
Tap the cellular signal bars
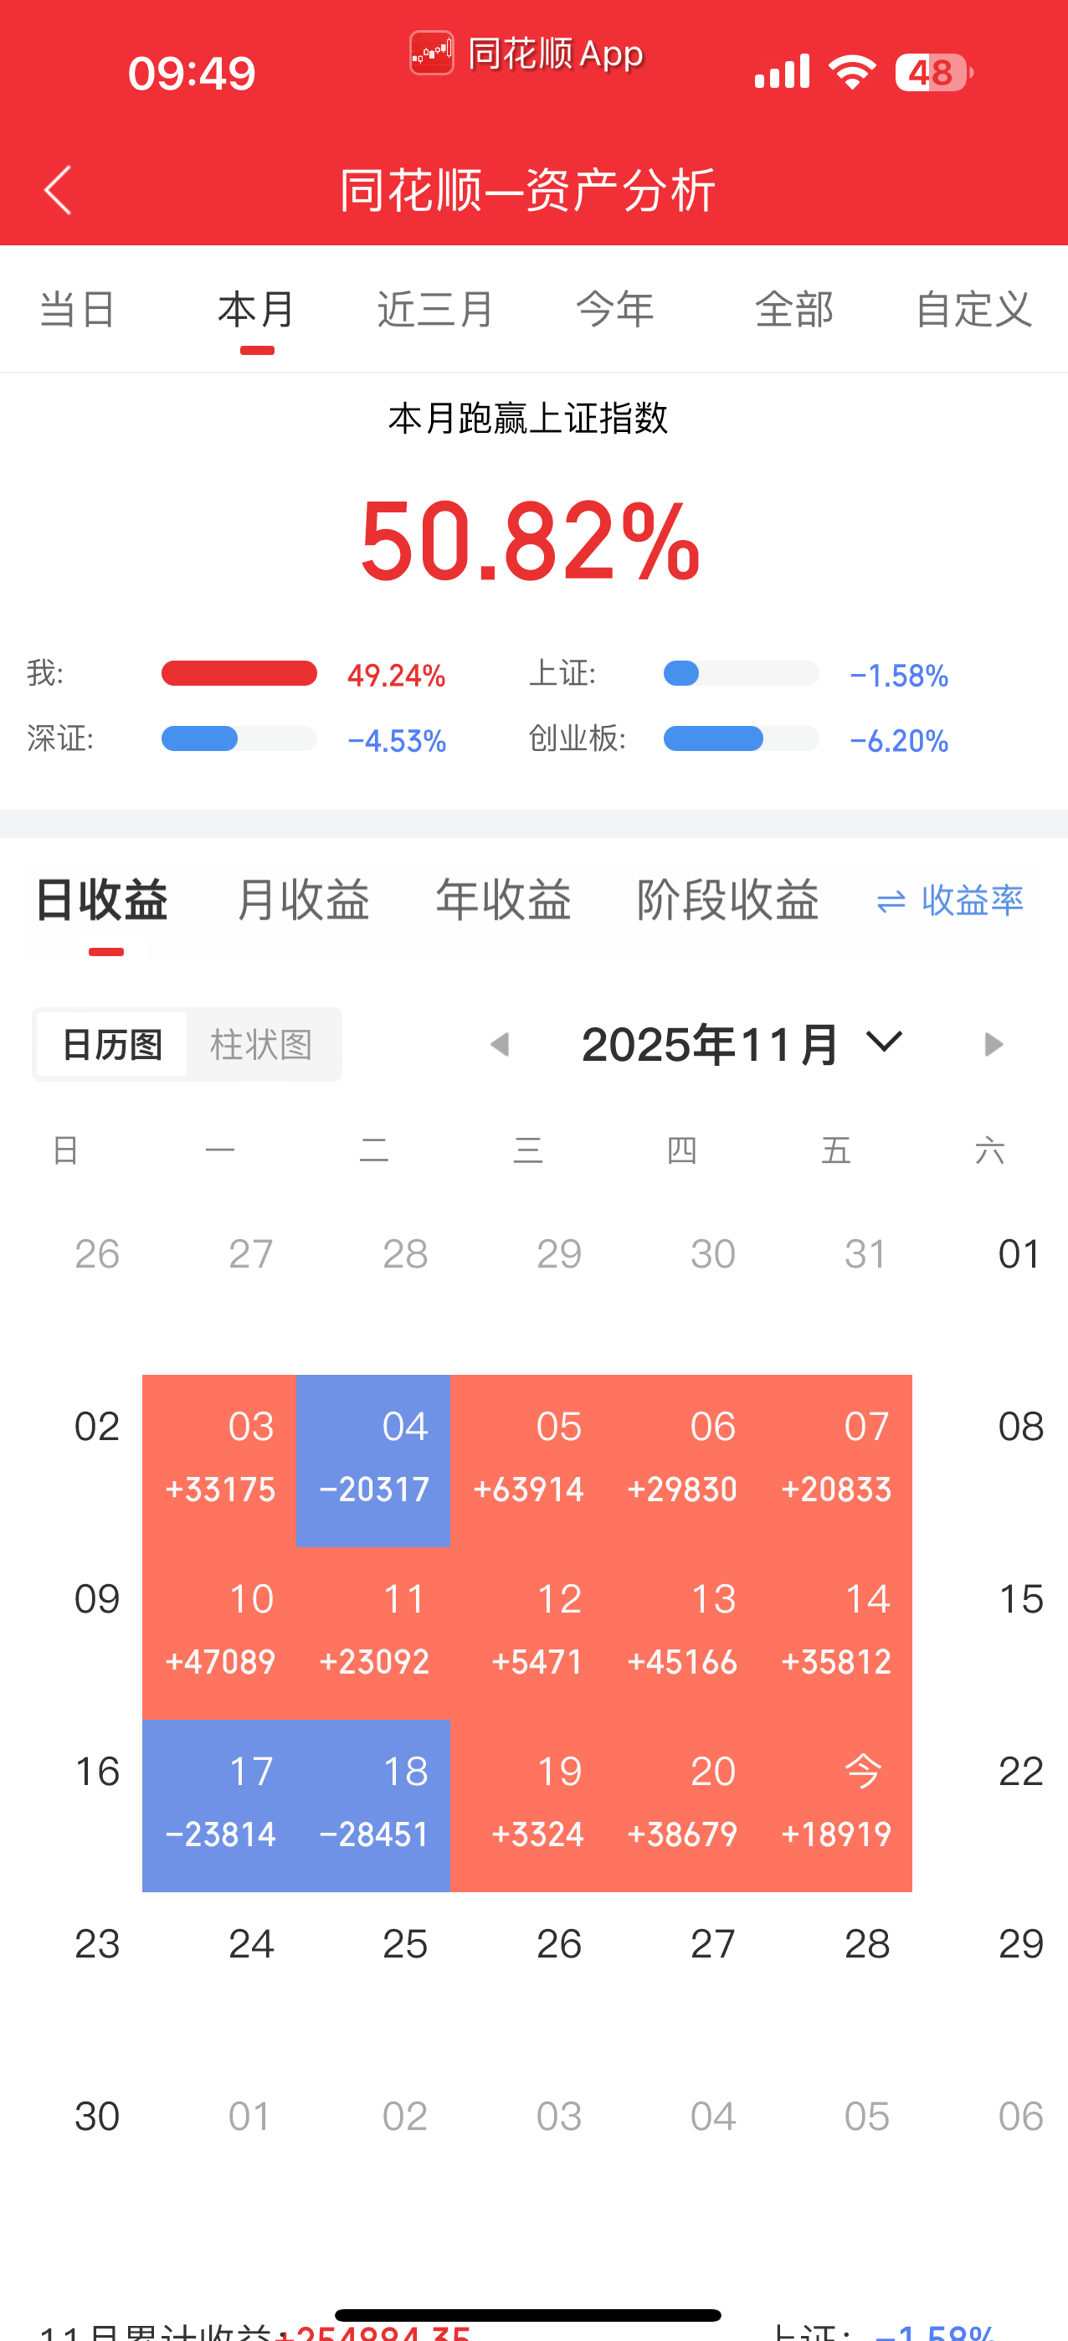click(x=782, y=72)
